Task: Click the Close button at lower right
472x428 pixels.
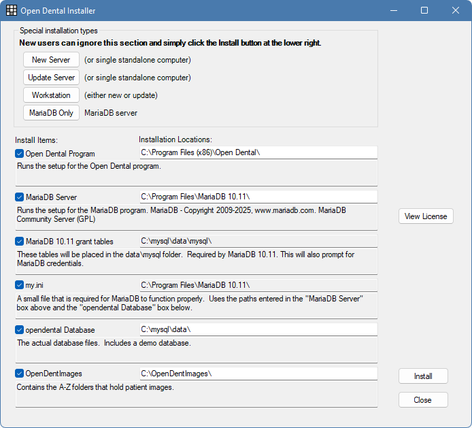Action: tap(423, 400)
